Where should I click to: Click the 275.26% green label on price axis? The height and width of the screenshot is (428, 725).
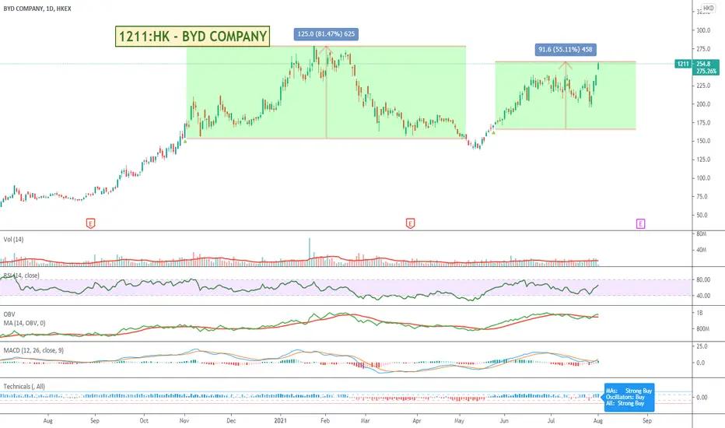[x=706, y=72]
